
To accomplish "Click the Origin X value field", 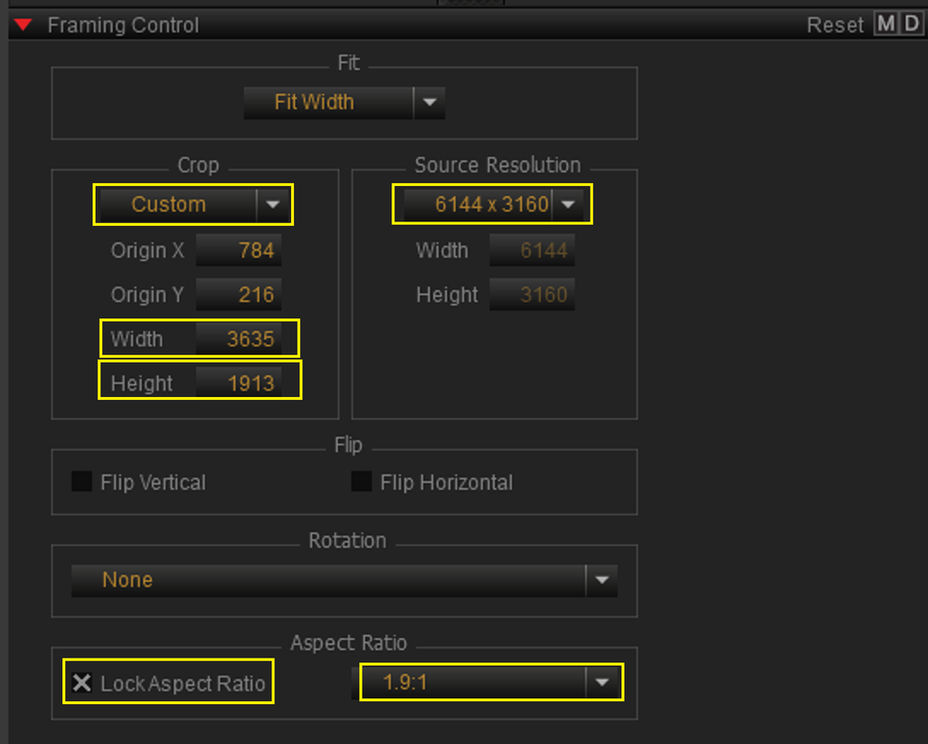I will pyautogui.click(x=239, y=250).
